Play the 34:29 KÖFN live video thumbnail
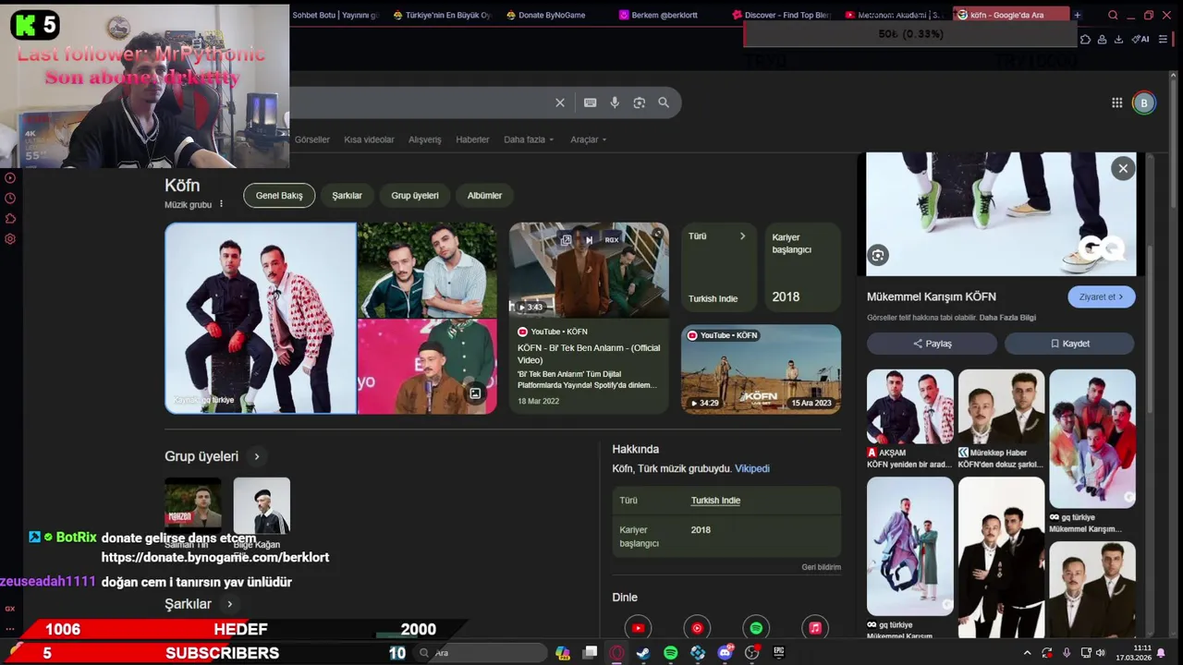The width and height of the screenshot is (1183, 665). pos(761,369)
